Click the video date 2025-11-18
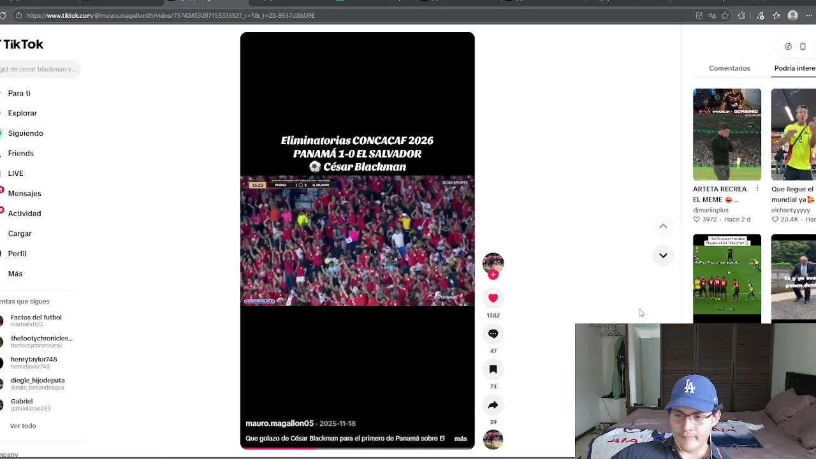 pos(337,423)
